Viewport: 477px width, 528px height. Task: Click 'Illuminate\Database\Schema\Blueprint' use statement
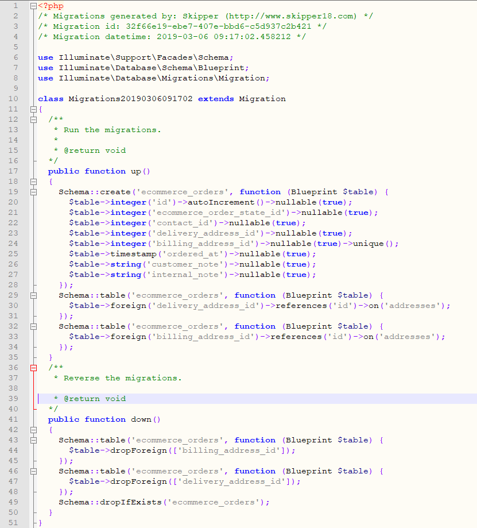pyautogui.click(x=152, y=68)
